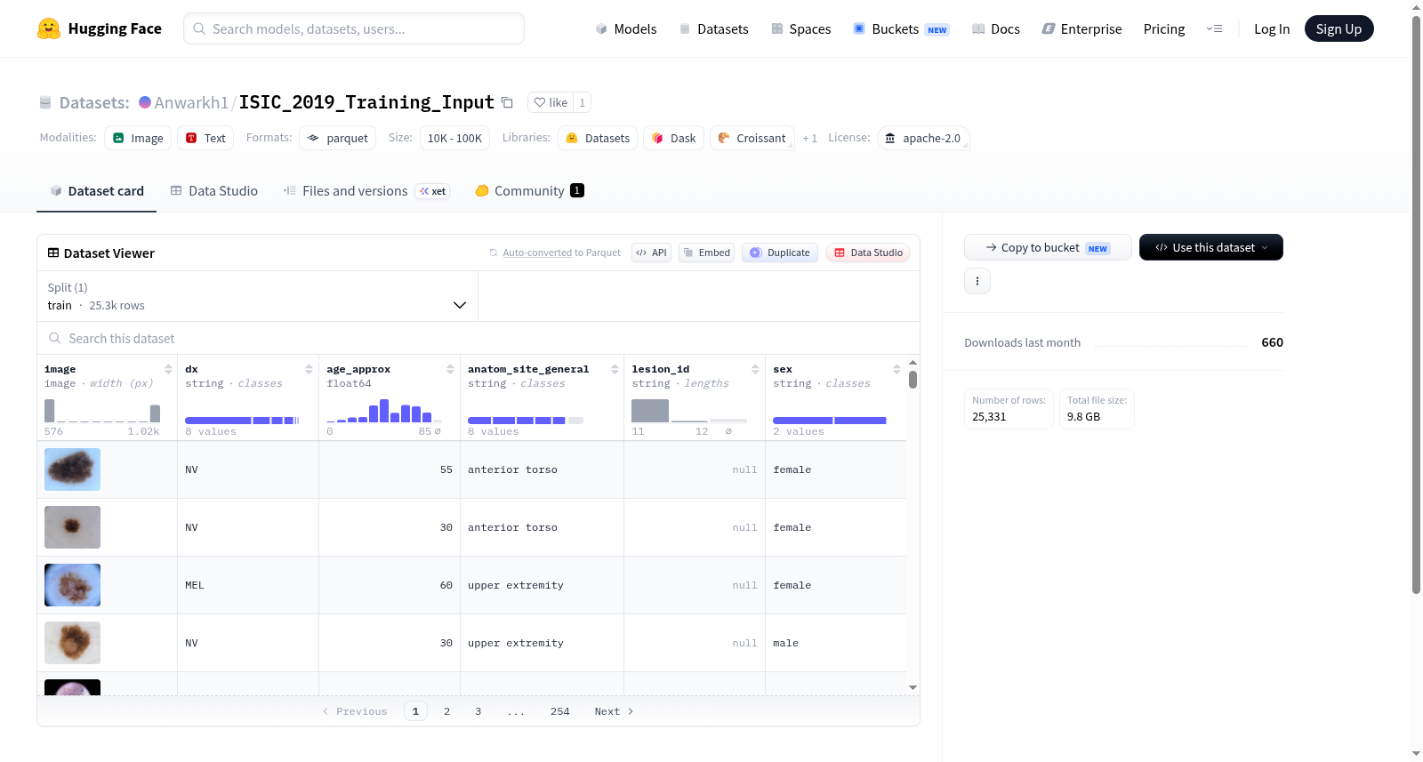Open the Split train dropdown
Screen dimensions: 1423x762
(x=258, y=296)
